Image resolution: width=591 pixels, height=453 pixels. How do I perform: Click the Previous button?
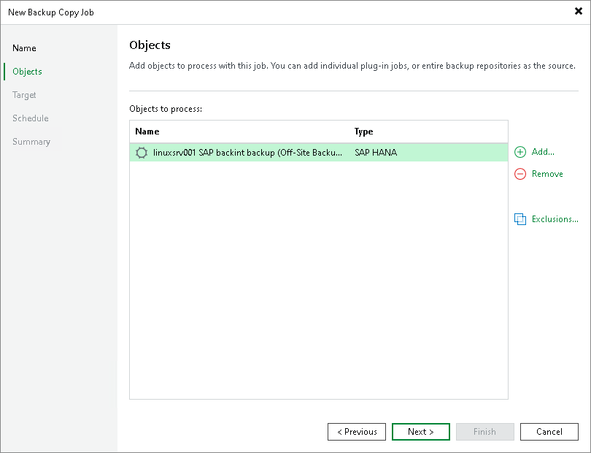356,431
